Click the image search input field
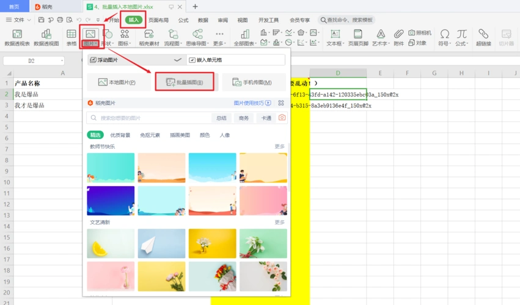This screenshot has width=520, height=305. pyautogui.click(x=148, y=118)
